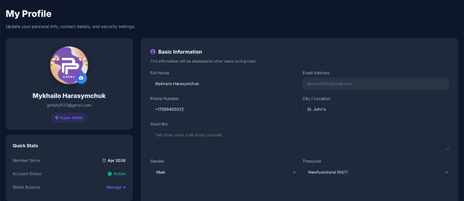Viewport: 464px width, 201px height.
Task: Click the Timezone field label
Action: pos(312,161)
